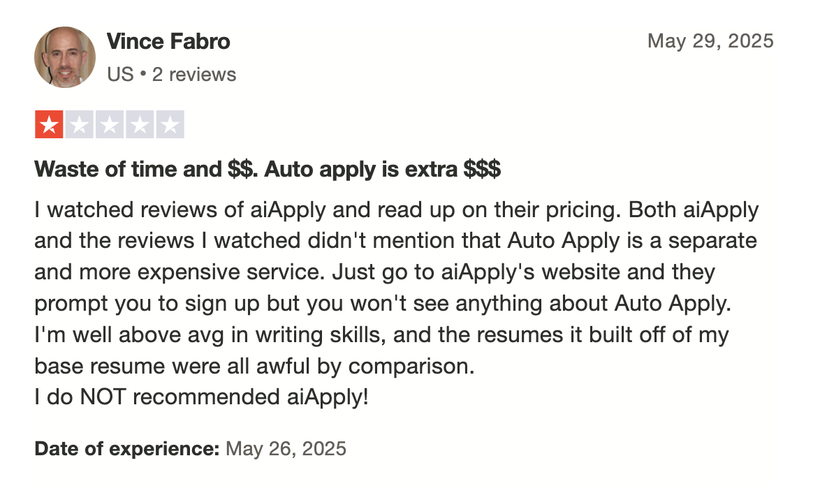Screen dimensions: 827x486
Task: Click the "I do NOT recommended aiApply!" line
Action: (201, 397)
